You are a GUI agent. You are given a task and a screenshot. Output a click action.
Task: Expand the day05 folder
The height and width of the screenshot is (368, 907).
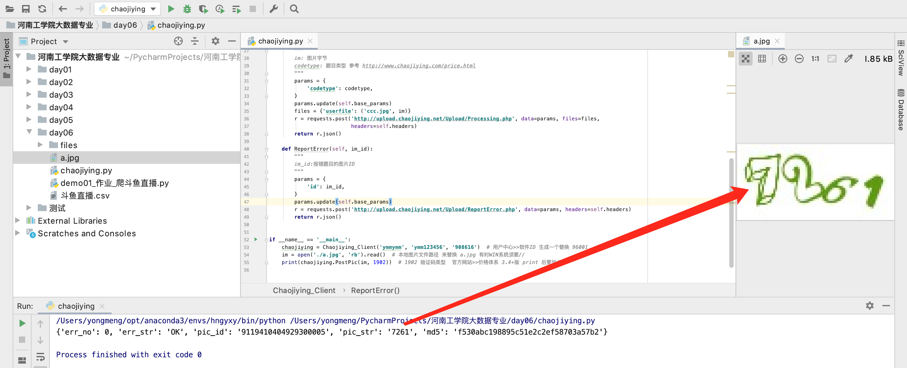(29, 120)
